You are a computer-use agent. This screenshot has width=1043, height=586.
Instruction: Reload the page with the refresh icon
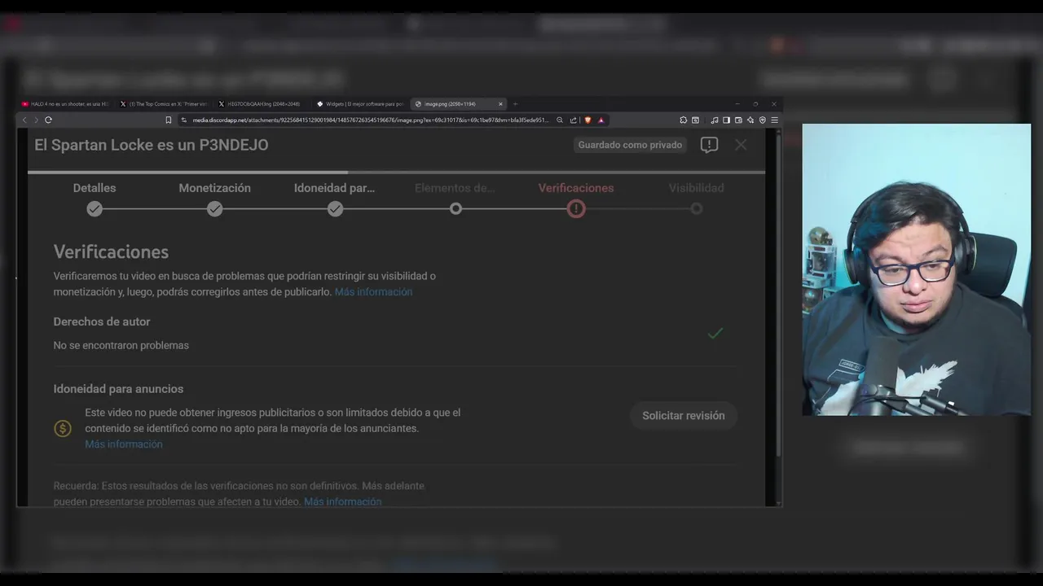tap(48, 120)
